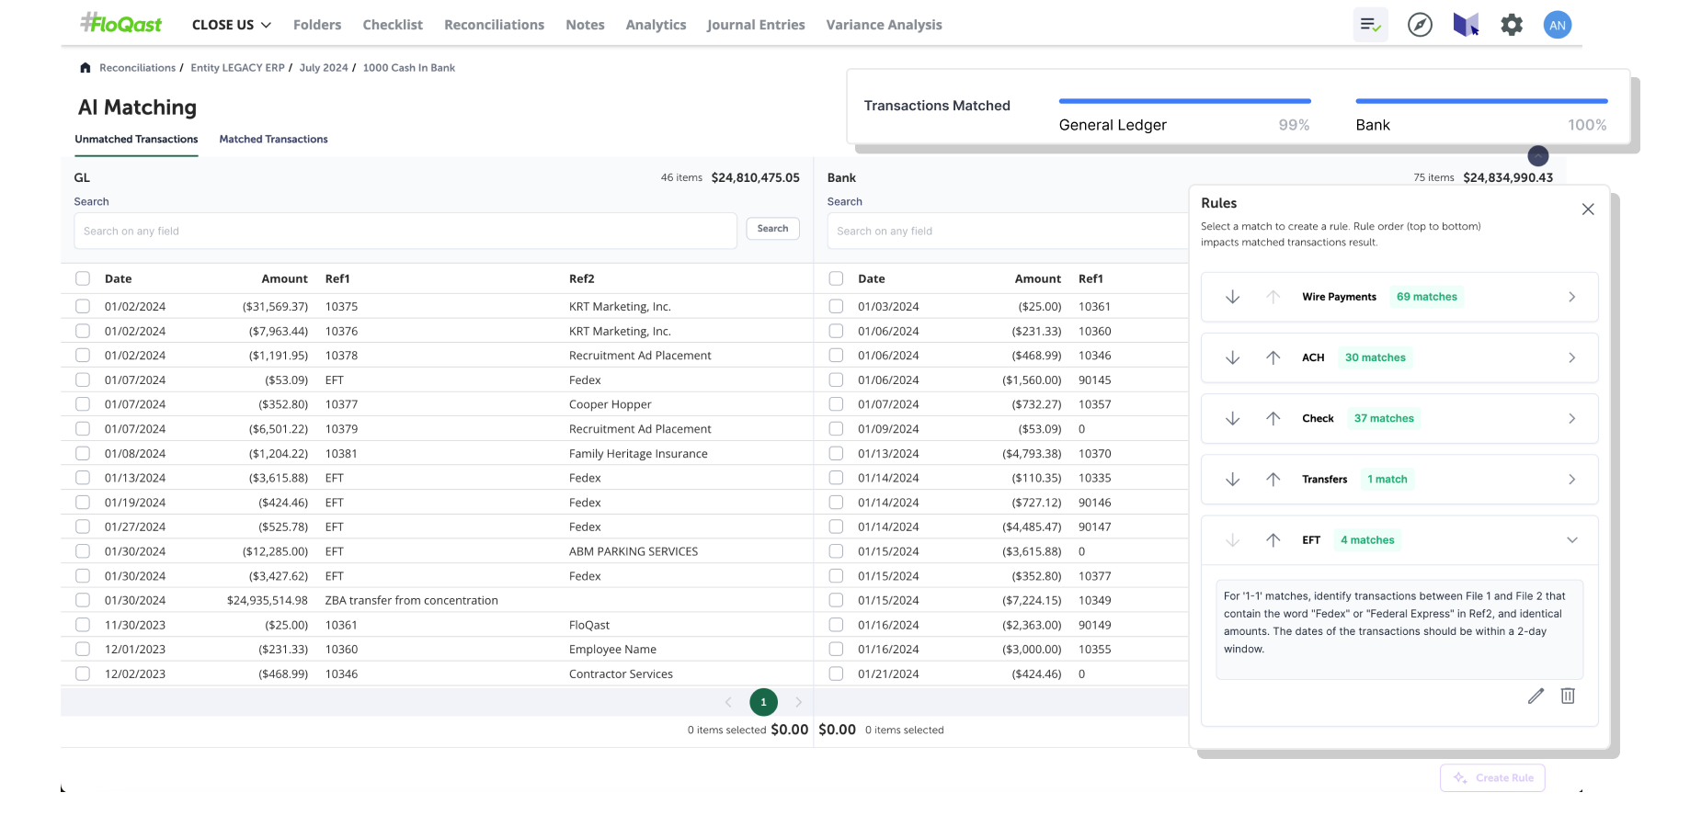Open the Folders menu
Viewport: 1690px width, 838px height.
click(x=317, y=25)
